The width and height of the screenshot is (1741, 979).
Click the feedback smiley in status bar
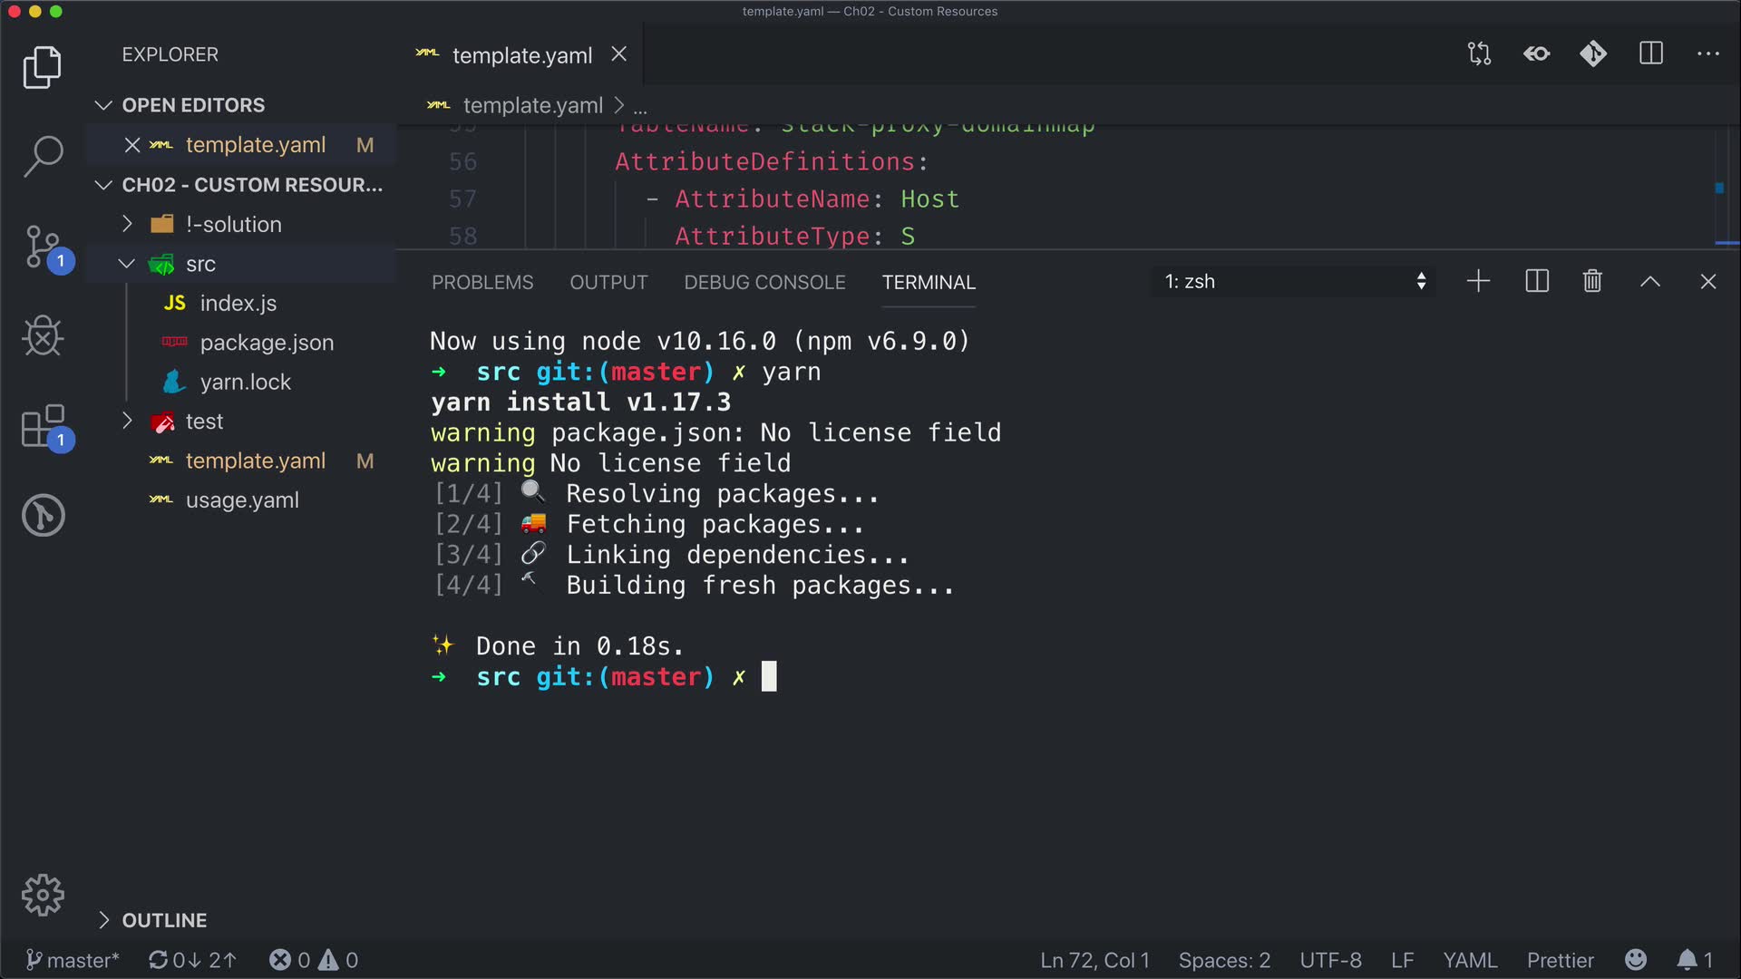point(1636,960)
